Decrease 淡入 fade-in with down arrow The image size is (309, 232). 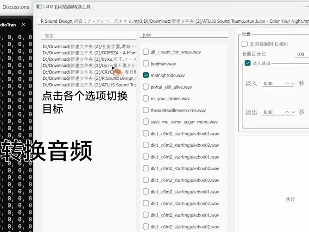293,84
